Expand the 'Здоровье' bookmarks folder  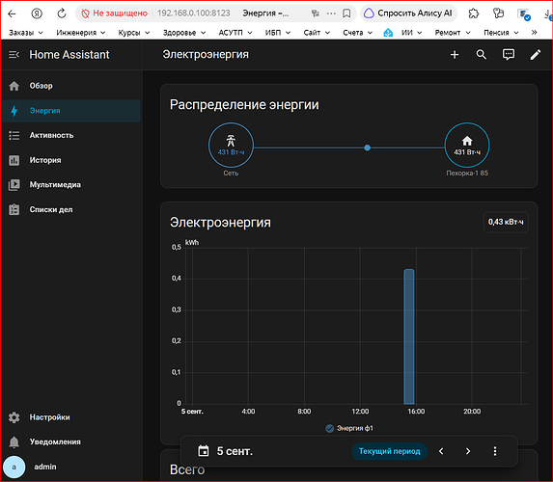[x=184, y=33]
